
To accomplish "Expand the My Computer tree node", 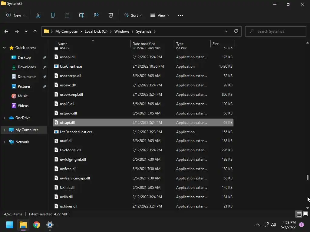I will point(4,130).
